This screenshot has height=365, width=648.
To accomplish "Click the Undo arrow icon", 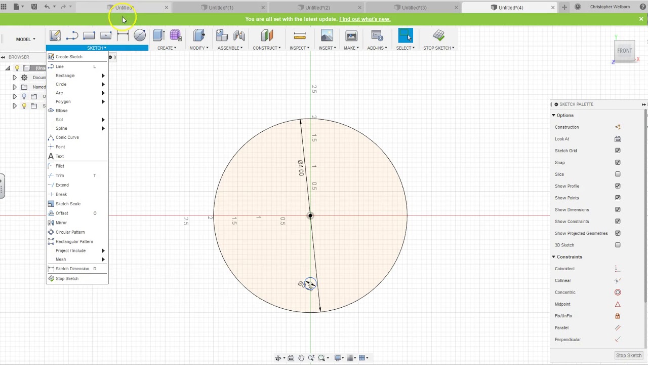I will 47,7.
